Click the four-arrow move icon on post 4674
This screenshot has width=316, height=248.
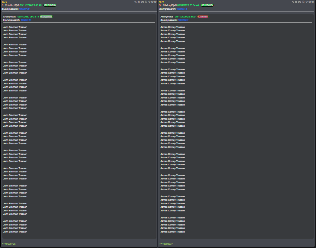307,2
